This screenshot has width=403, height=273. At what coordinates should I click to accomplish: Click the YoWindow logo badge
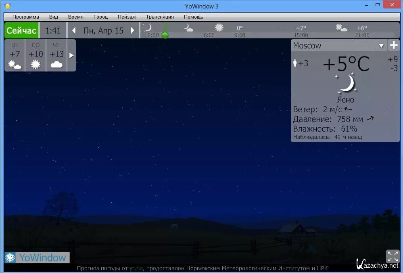tap(37, 258)
